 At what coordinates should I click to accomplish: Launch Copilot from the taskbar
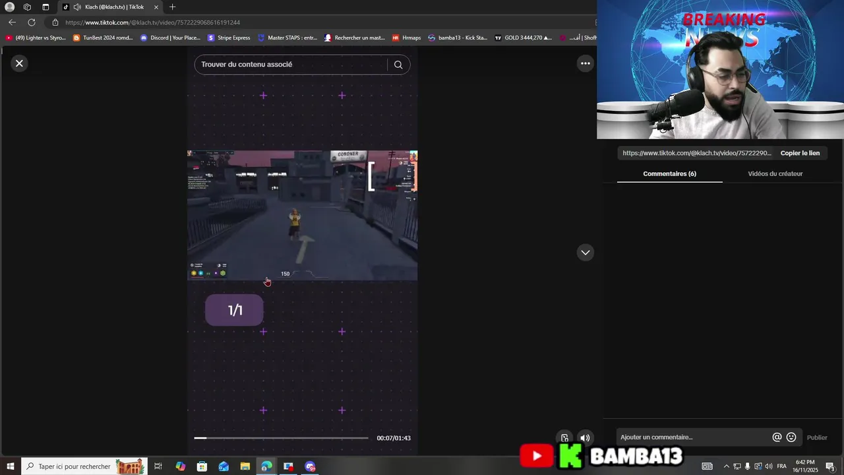(180, 466)
